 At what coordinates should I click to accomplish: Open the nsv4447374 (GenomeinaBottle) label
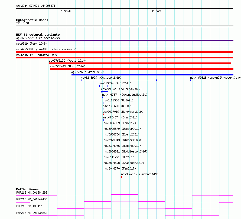coord(125,95)
